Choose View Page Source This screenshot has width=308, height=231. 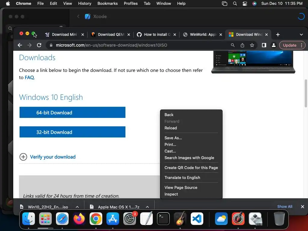point(191,187)
